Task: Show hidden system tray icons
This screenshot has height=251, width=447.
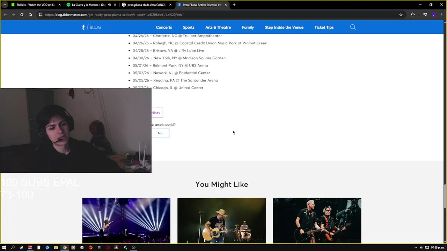Action: (416, 248)
